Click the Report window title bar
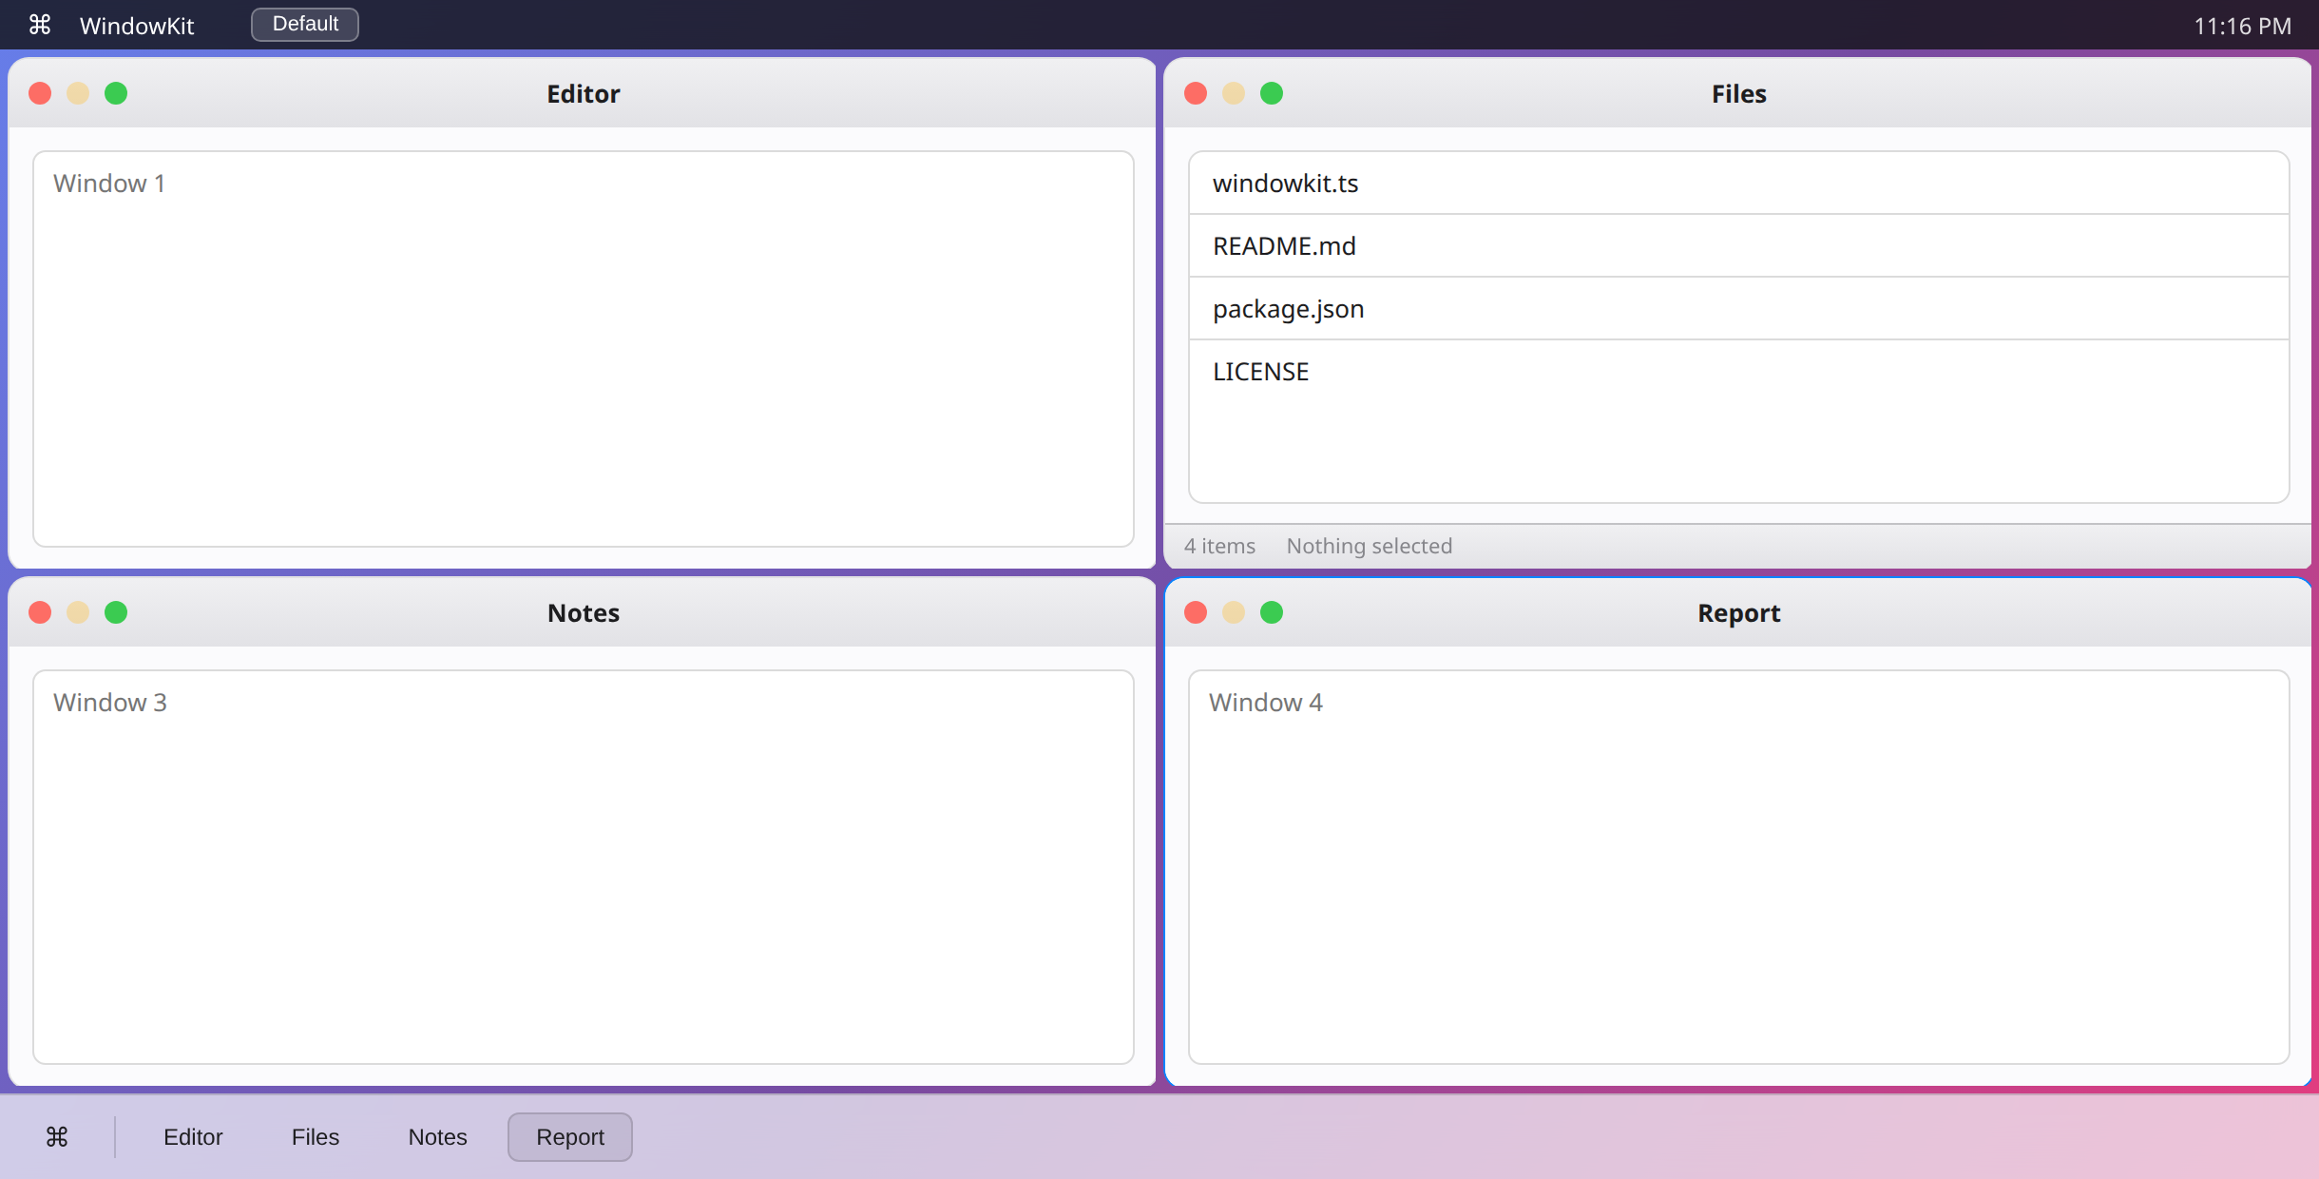The height and width of the screenshot is (1179, 2319). click(x=1738, y=612)
